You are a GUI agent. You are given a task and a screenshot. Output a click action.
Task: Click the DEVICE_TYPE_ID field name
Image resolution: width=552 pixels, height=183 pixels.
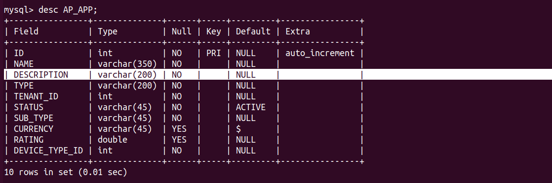(x=48, y=151)
